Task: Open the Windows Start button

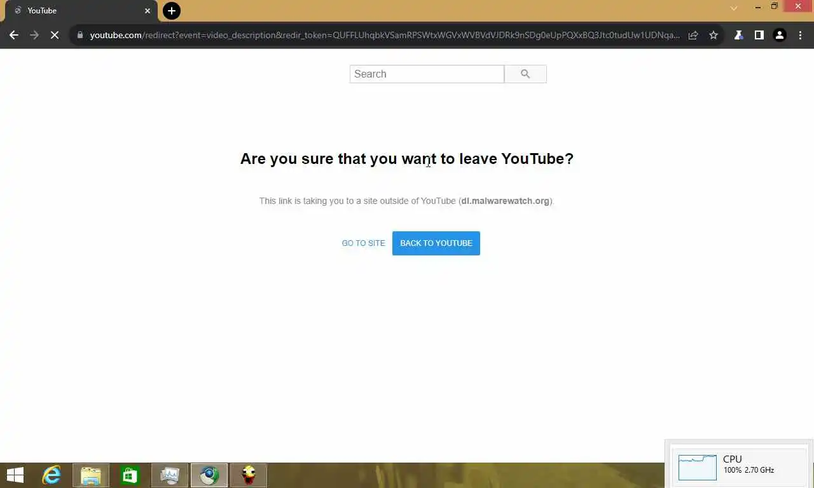Action: (x=15, y=475)
